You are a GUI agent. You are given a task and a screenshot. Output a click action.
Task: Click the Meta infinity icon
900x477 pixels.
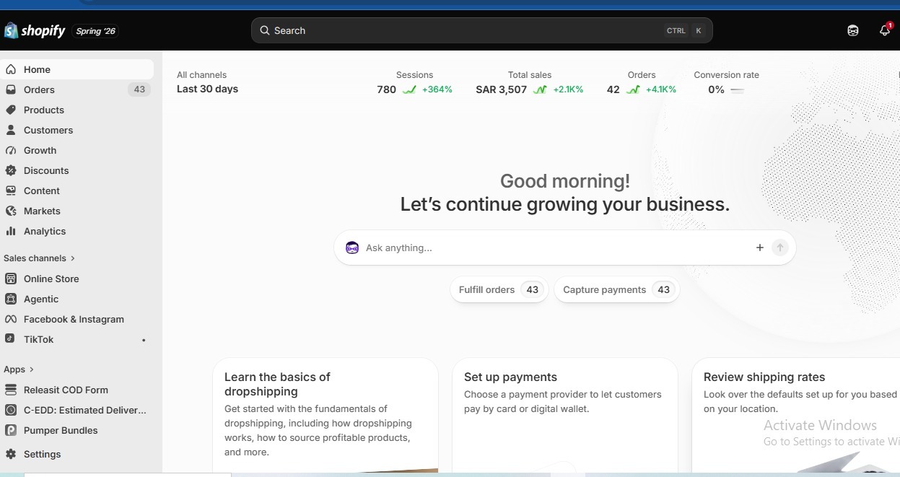tap(11, 319)
